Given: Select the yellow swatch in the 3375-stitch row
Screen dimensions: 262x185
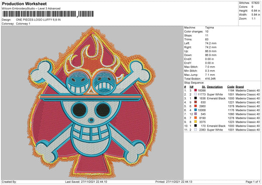Looking at the screenshot, I should pyautogui.click(x=196, y=122).
